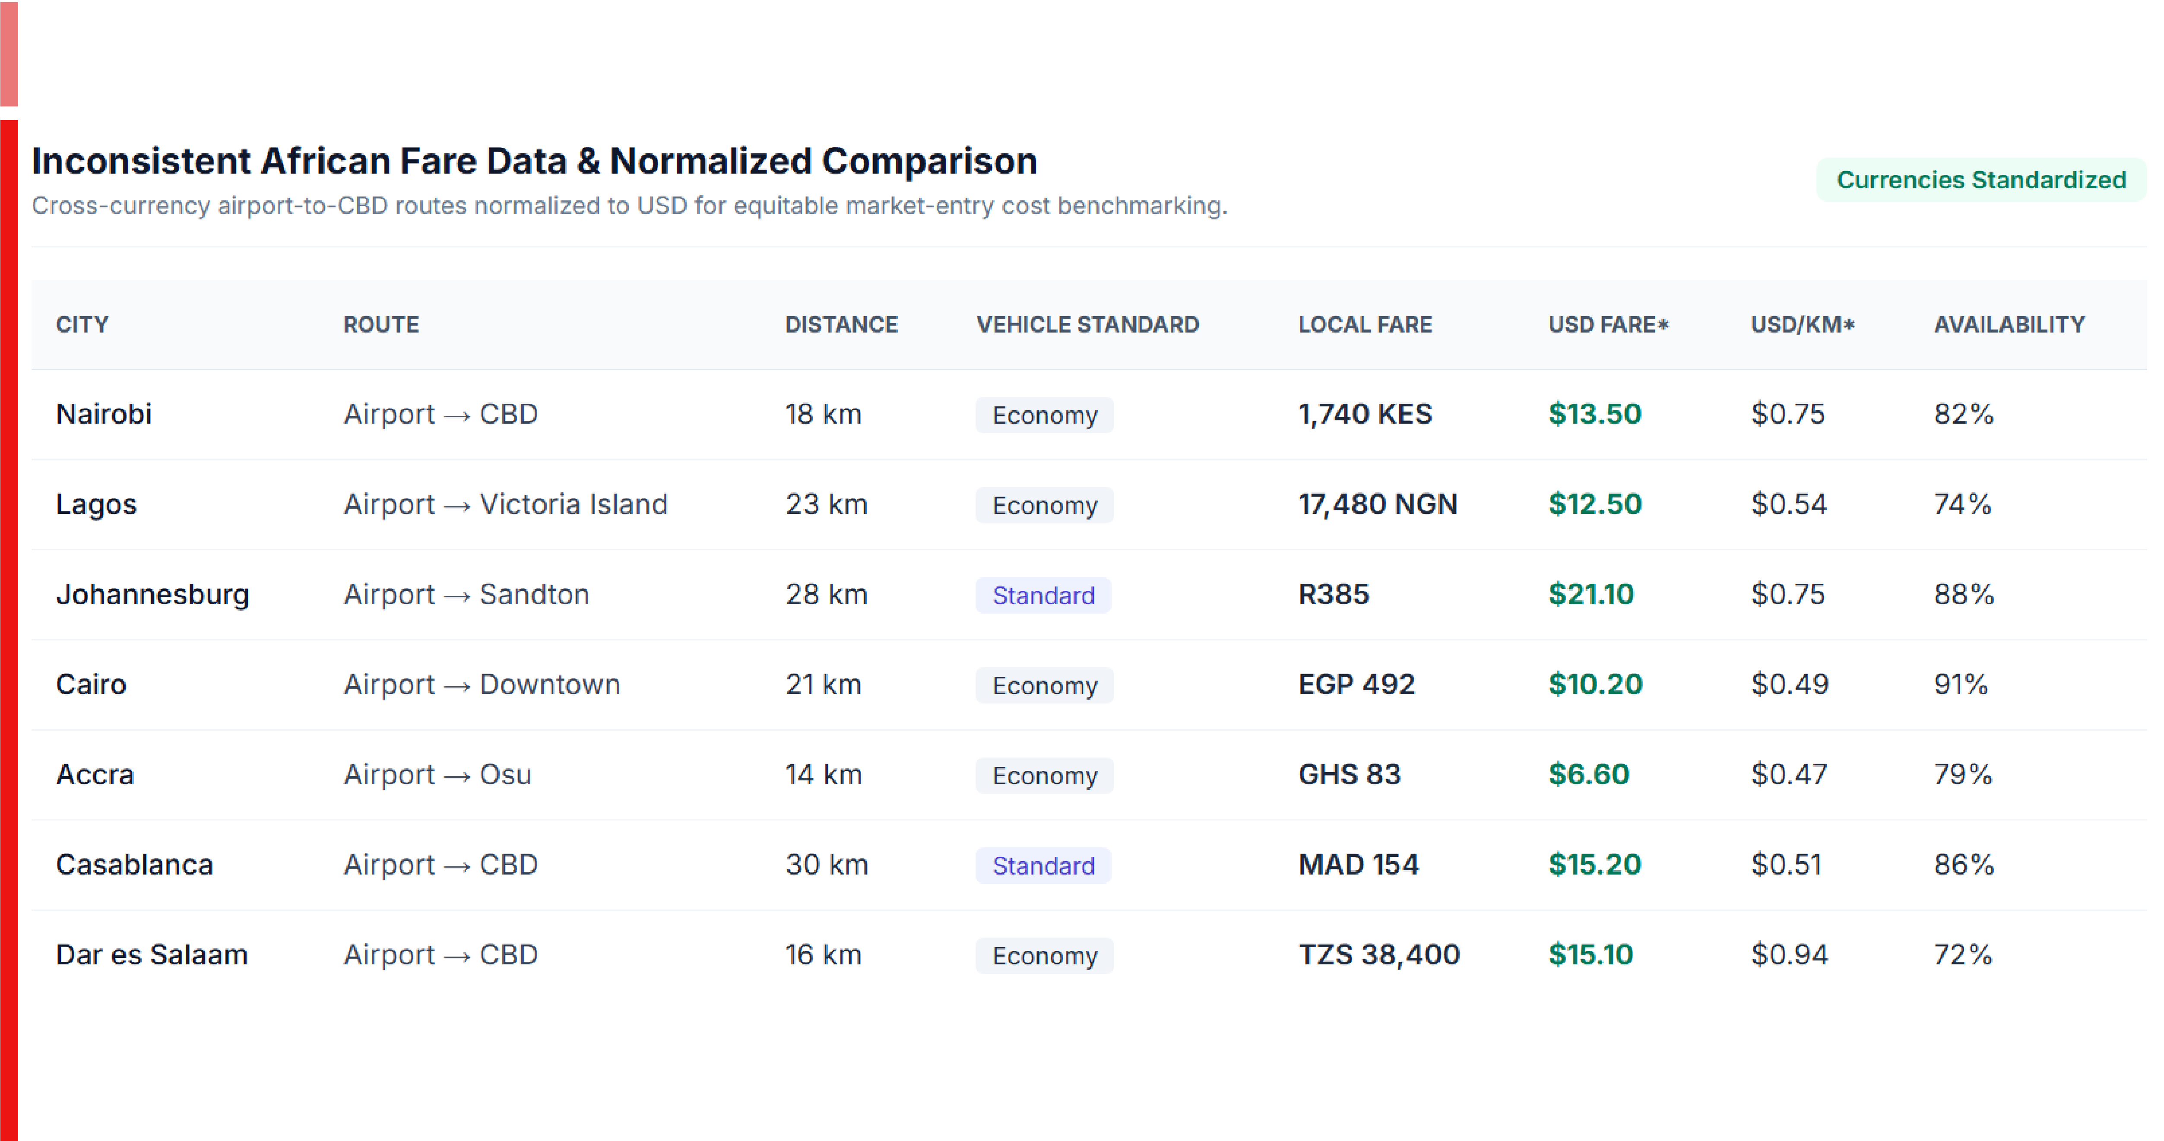Click Accra's $6.60 USD fare
The width and height of the screenshot is (2164, 1141).
click(1588, 774)
